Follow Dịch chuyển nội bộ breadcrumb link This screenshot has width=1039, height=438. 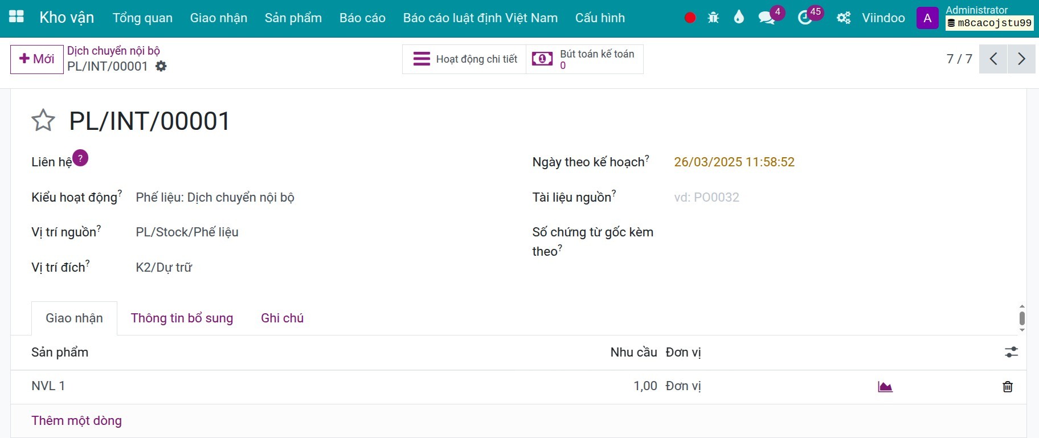(113, 51)
